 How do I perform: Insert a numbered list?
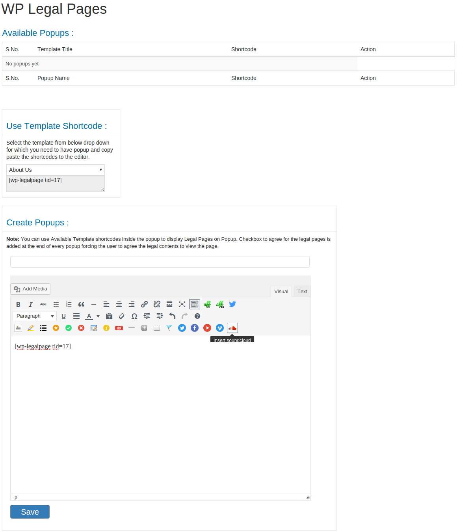pyautogui.click(x=69, y=304)
